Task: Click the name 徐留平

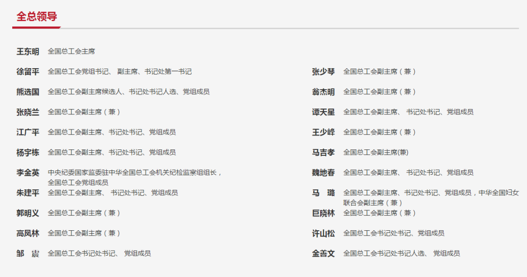Action: [28, 72]
